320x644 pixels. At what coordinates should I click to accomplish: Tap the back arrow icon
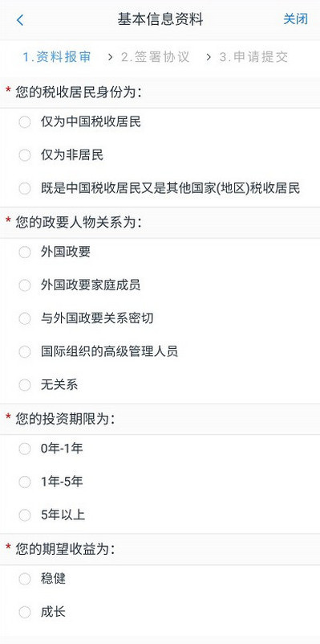(20, 20)
